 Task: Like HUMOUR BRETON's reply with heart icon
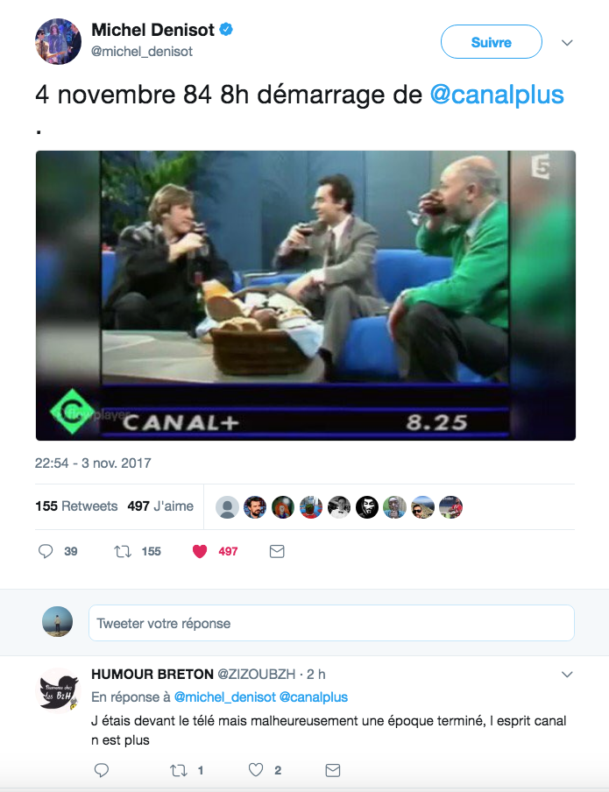coord(256,770)
